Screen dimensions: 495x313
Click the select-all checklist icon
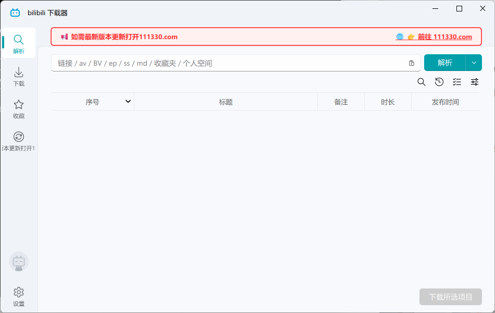(457, 82)
